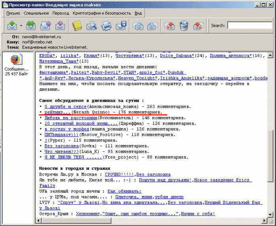Screen dimensions: 276x226
Task: Open the dropdown arrow beside the Reply icon
Action: point(21,26)
